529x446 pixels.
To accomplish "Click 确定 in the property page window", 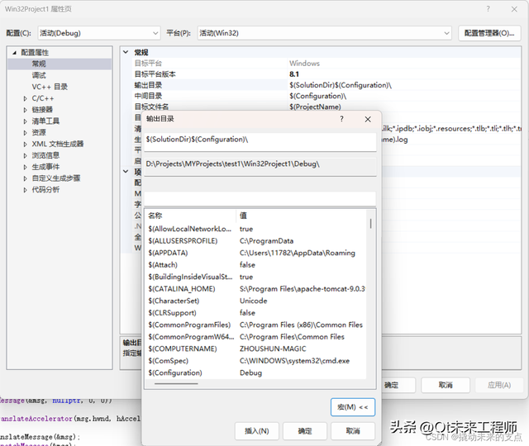I will [398, 385].
